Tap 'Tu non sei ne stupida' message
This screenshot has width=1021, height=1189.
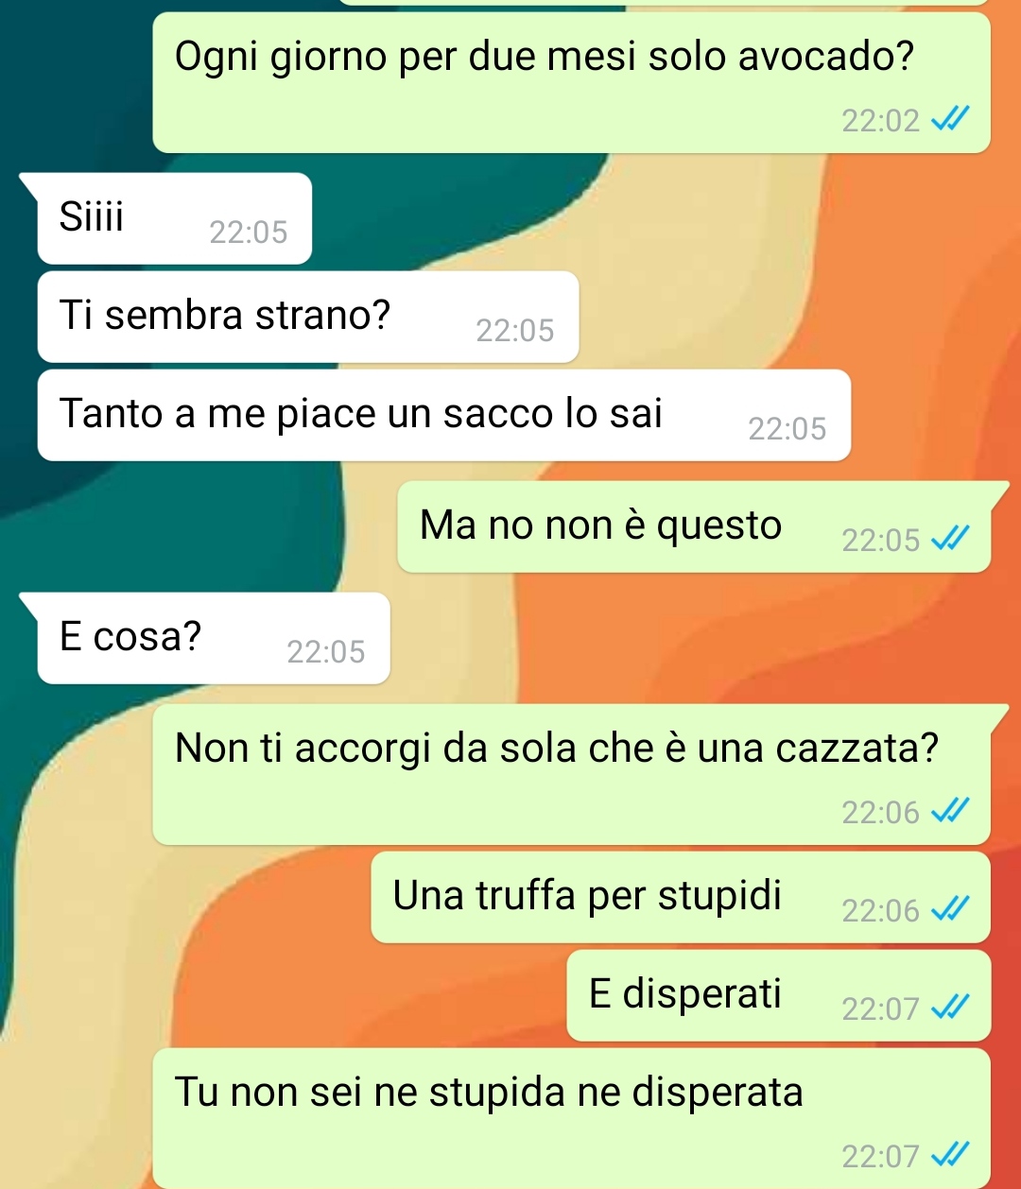[x=571, y=1118]
